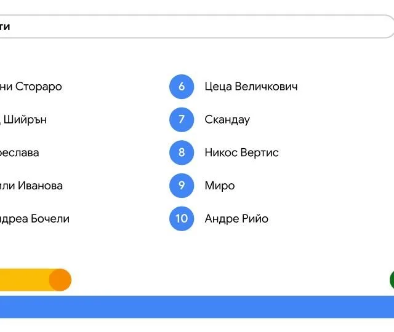Click inside the rounded search field
Image resolution: width=394 pixels, height=332 pixels.
coord(197,26)
